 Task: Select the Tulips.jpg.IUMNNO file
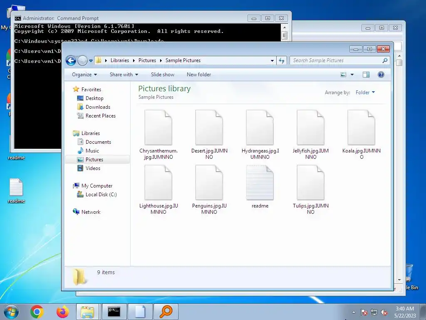click(x=311, y=190)
